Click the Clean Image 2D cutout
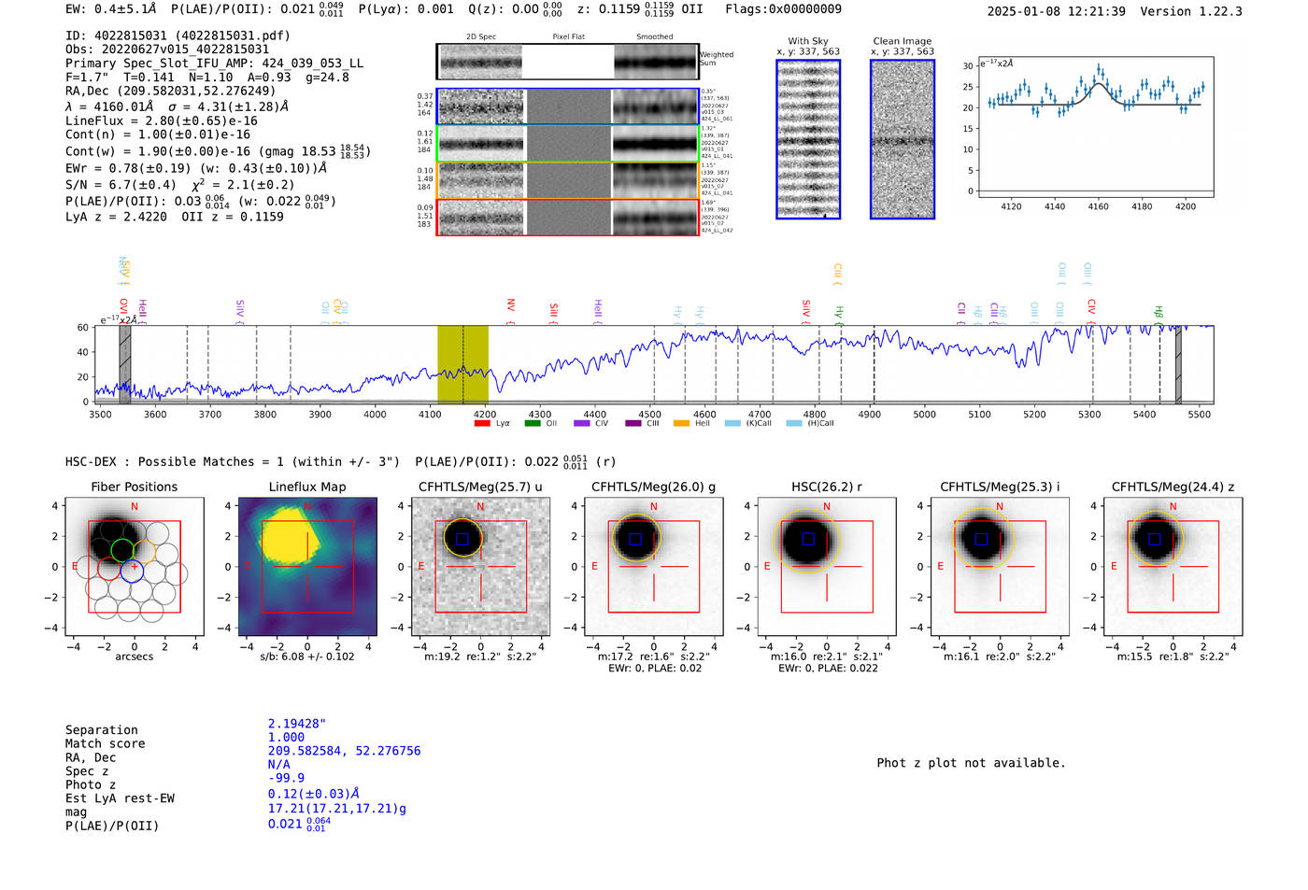Image resolution: width=1308 pixels, height=890 pixels. click(903, 139)
